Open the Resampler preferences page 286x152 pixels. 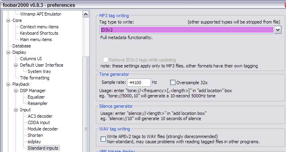tap(38, 103)
